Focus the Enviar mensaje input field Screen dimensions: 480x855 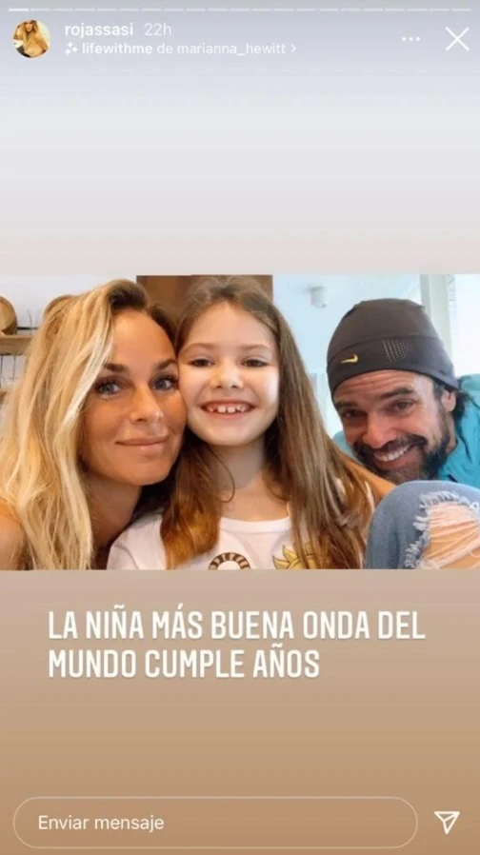[x=215, y=823]
